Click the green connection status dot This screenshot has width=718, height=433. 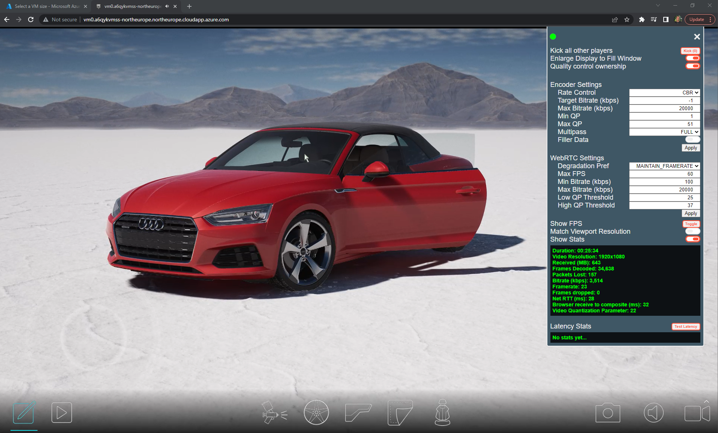point(553,37)
